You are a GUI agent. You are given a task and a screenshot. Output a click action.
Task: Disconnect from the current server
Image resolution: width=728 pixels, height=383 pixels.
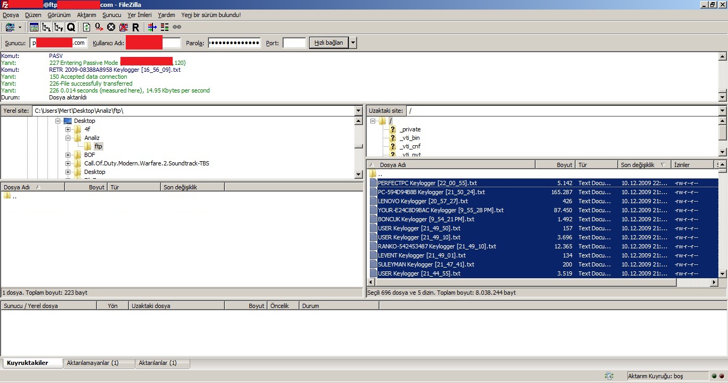tap(123, 27)
